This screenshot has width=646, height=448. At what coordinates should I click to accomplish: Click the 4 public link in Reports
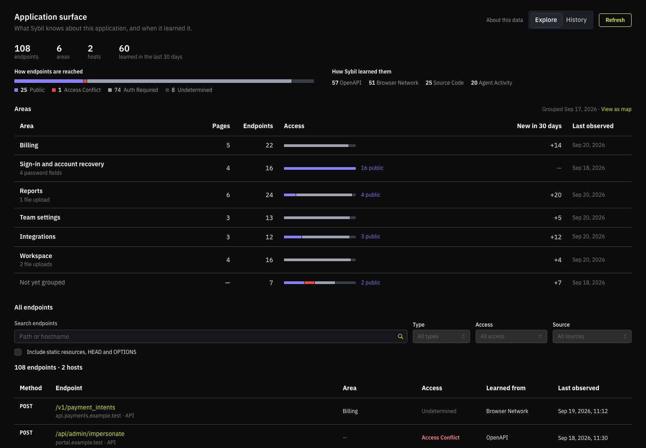(x=371, y=195)
